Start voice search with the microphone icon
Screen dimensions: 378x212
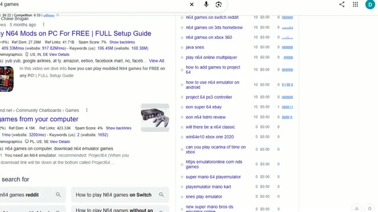[x=206, y=4]
